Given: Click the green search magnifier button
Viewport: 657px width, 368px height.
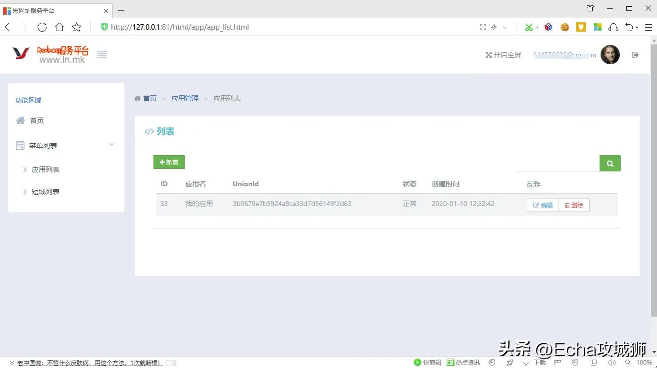Looking at the screenshot, I should [609, 163].
